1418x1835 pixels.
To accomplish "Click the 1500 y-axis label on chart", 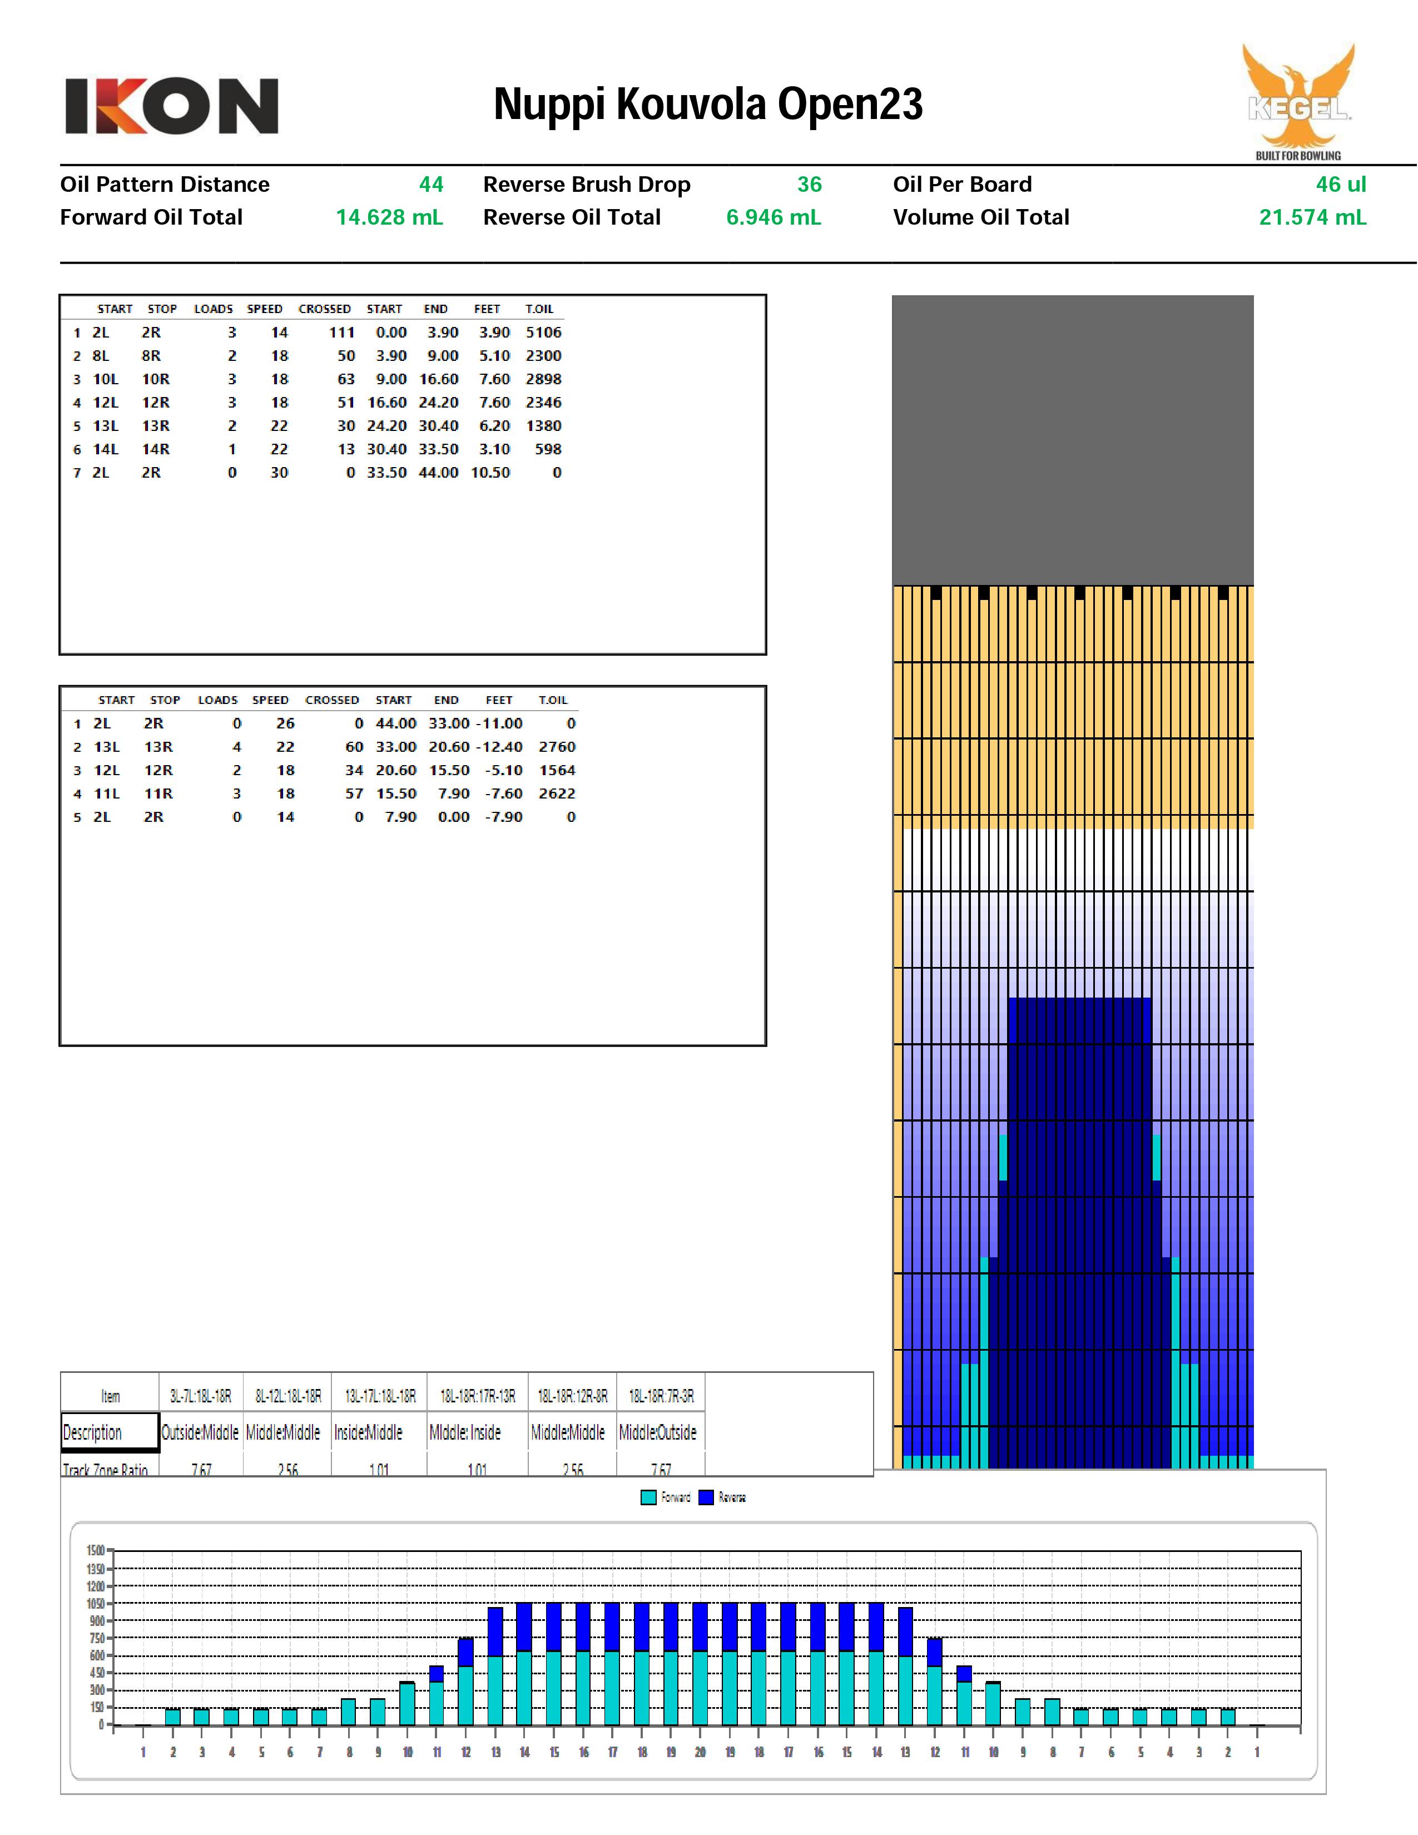I will (x=95, y=1550).
